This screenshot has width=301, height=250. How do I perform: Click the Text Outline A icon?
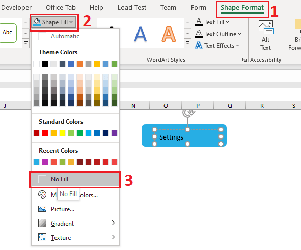(199, 34)
